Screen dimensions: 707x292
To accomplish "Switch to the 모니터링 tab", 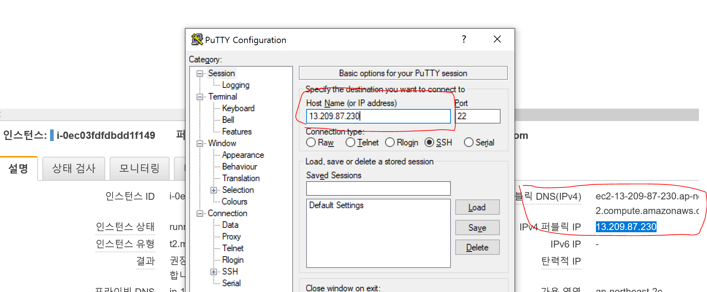I will pyautogui.click(x=140, y=168).
